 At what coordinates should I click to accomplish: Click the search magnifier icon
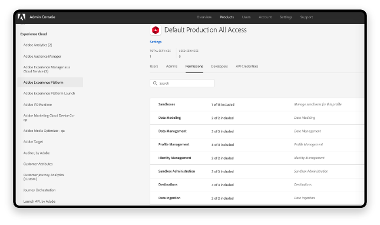tap(155, 83)
